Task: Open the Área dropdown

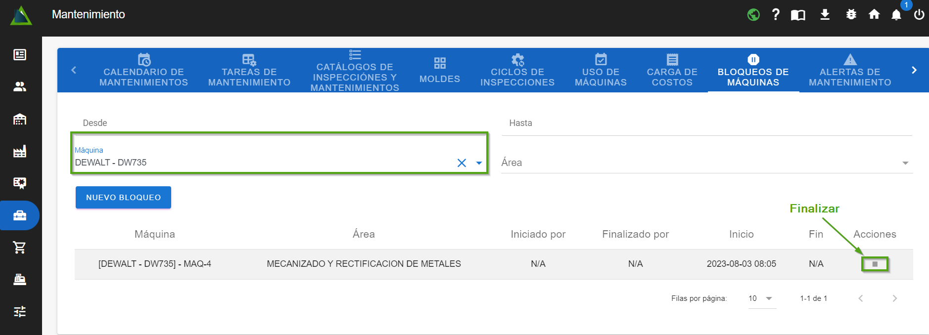Action: point(706,163)
